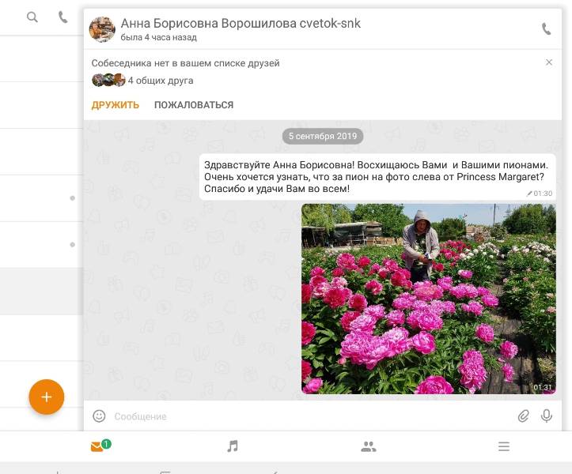
Task: Open calls list via sidebar phone icon
Action: click(63, 17)
